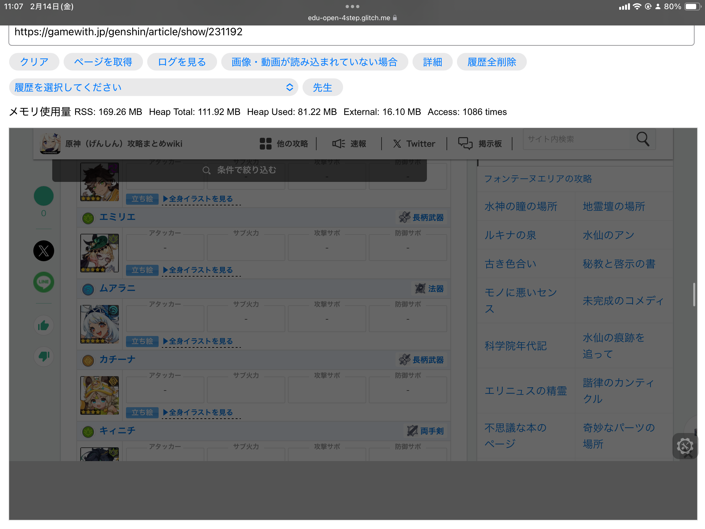Expand 全身イラストを見る under エミリエ
Screen dimensions: 705x529
coord(200,270)
